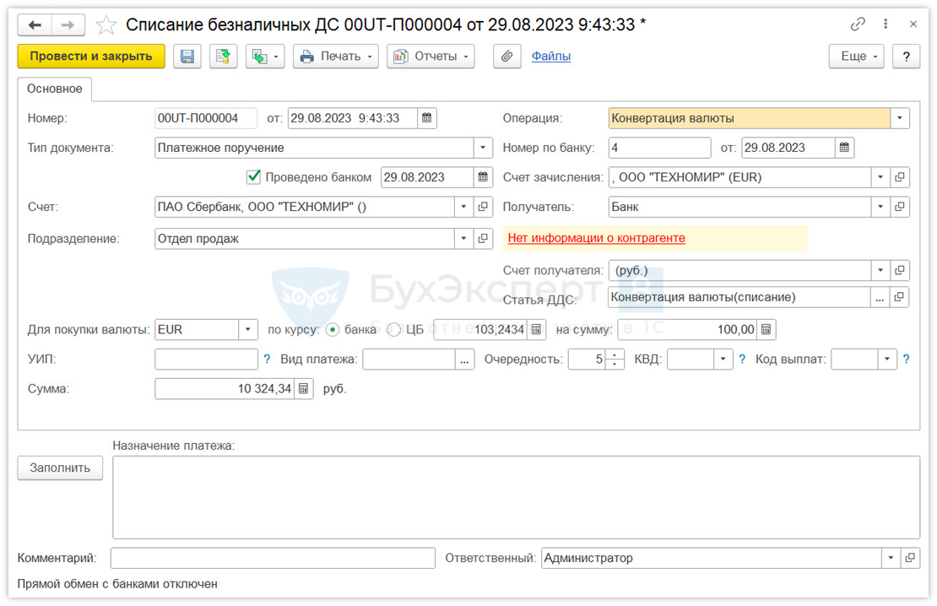Open Ответственный item with open icon
Viewport: 937px width, 606px height.
click(909, 558)
